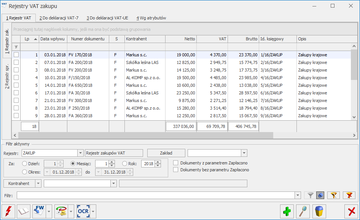
Task: Toggle the pinned filter blue icon
Action: pyautogui.click(x=320, y=195)
